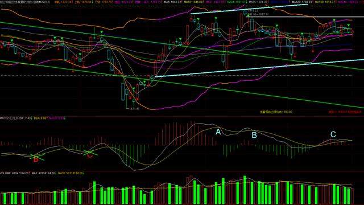Click the cyan letter C marker on MACD
Screen dimensions: 364x205
[x=333, y=134]
